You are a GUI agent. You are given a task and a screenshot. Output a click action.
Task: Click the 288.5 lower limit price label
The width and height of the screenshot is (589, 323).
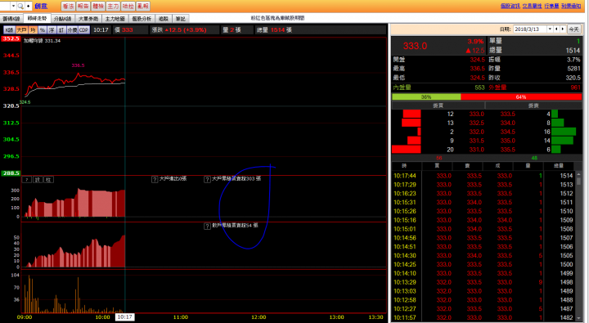[x=11, y=173]
